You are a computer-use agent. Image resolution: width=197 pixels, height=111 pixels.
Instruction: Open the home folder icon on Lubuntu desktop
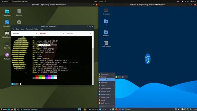tap(106, 23)
